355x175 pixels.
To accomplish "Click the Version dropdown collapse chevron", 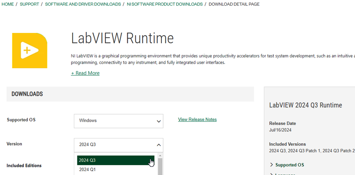I will [x=158, y=145].
